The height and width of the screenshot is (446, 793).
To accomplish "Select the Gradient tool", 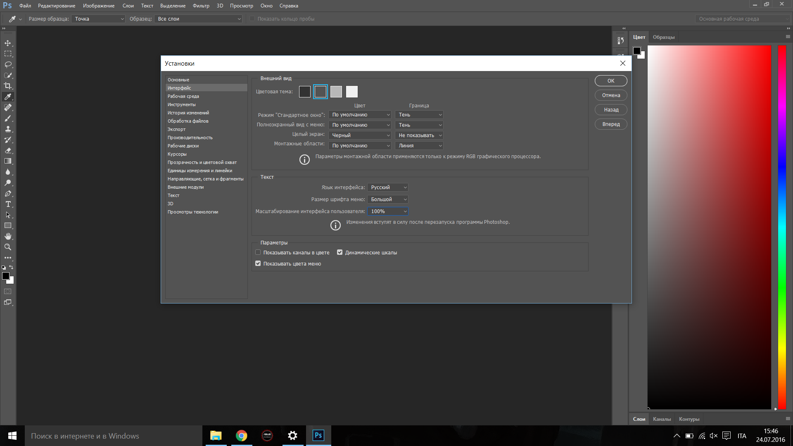I will coord(8,161).
